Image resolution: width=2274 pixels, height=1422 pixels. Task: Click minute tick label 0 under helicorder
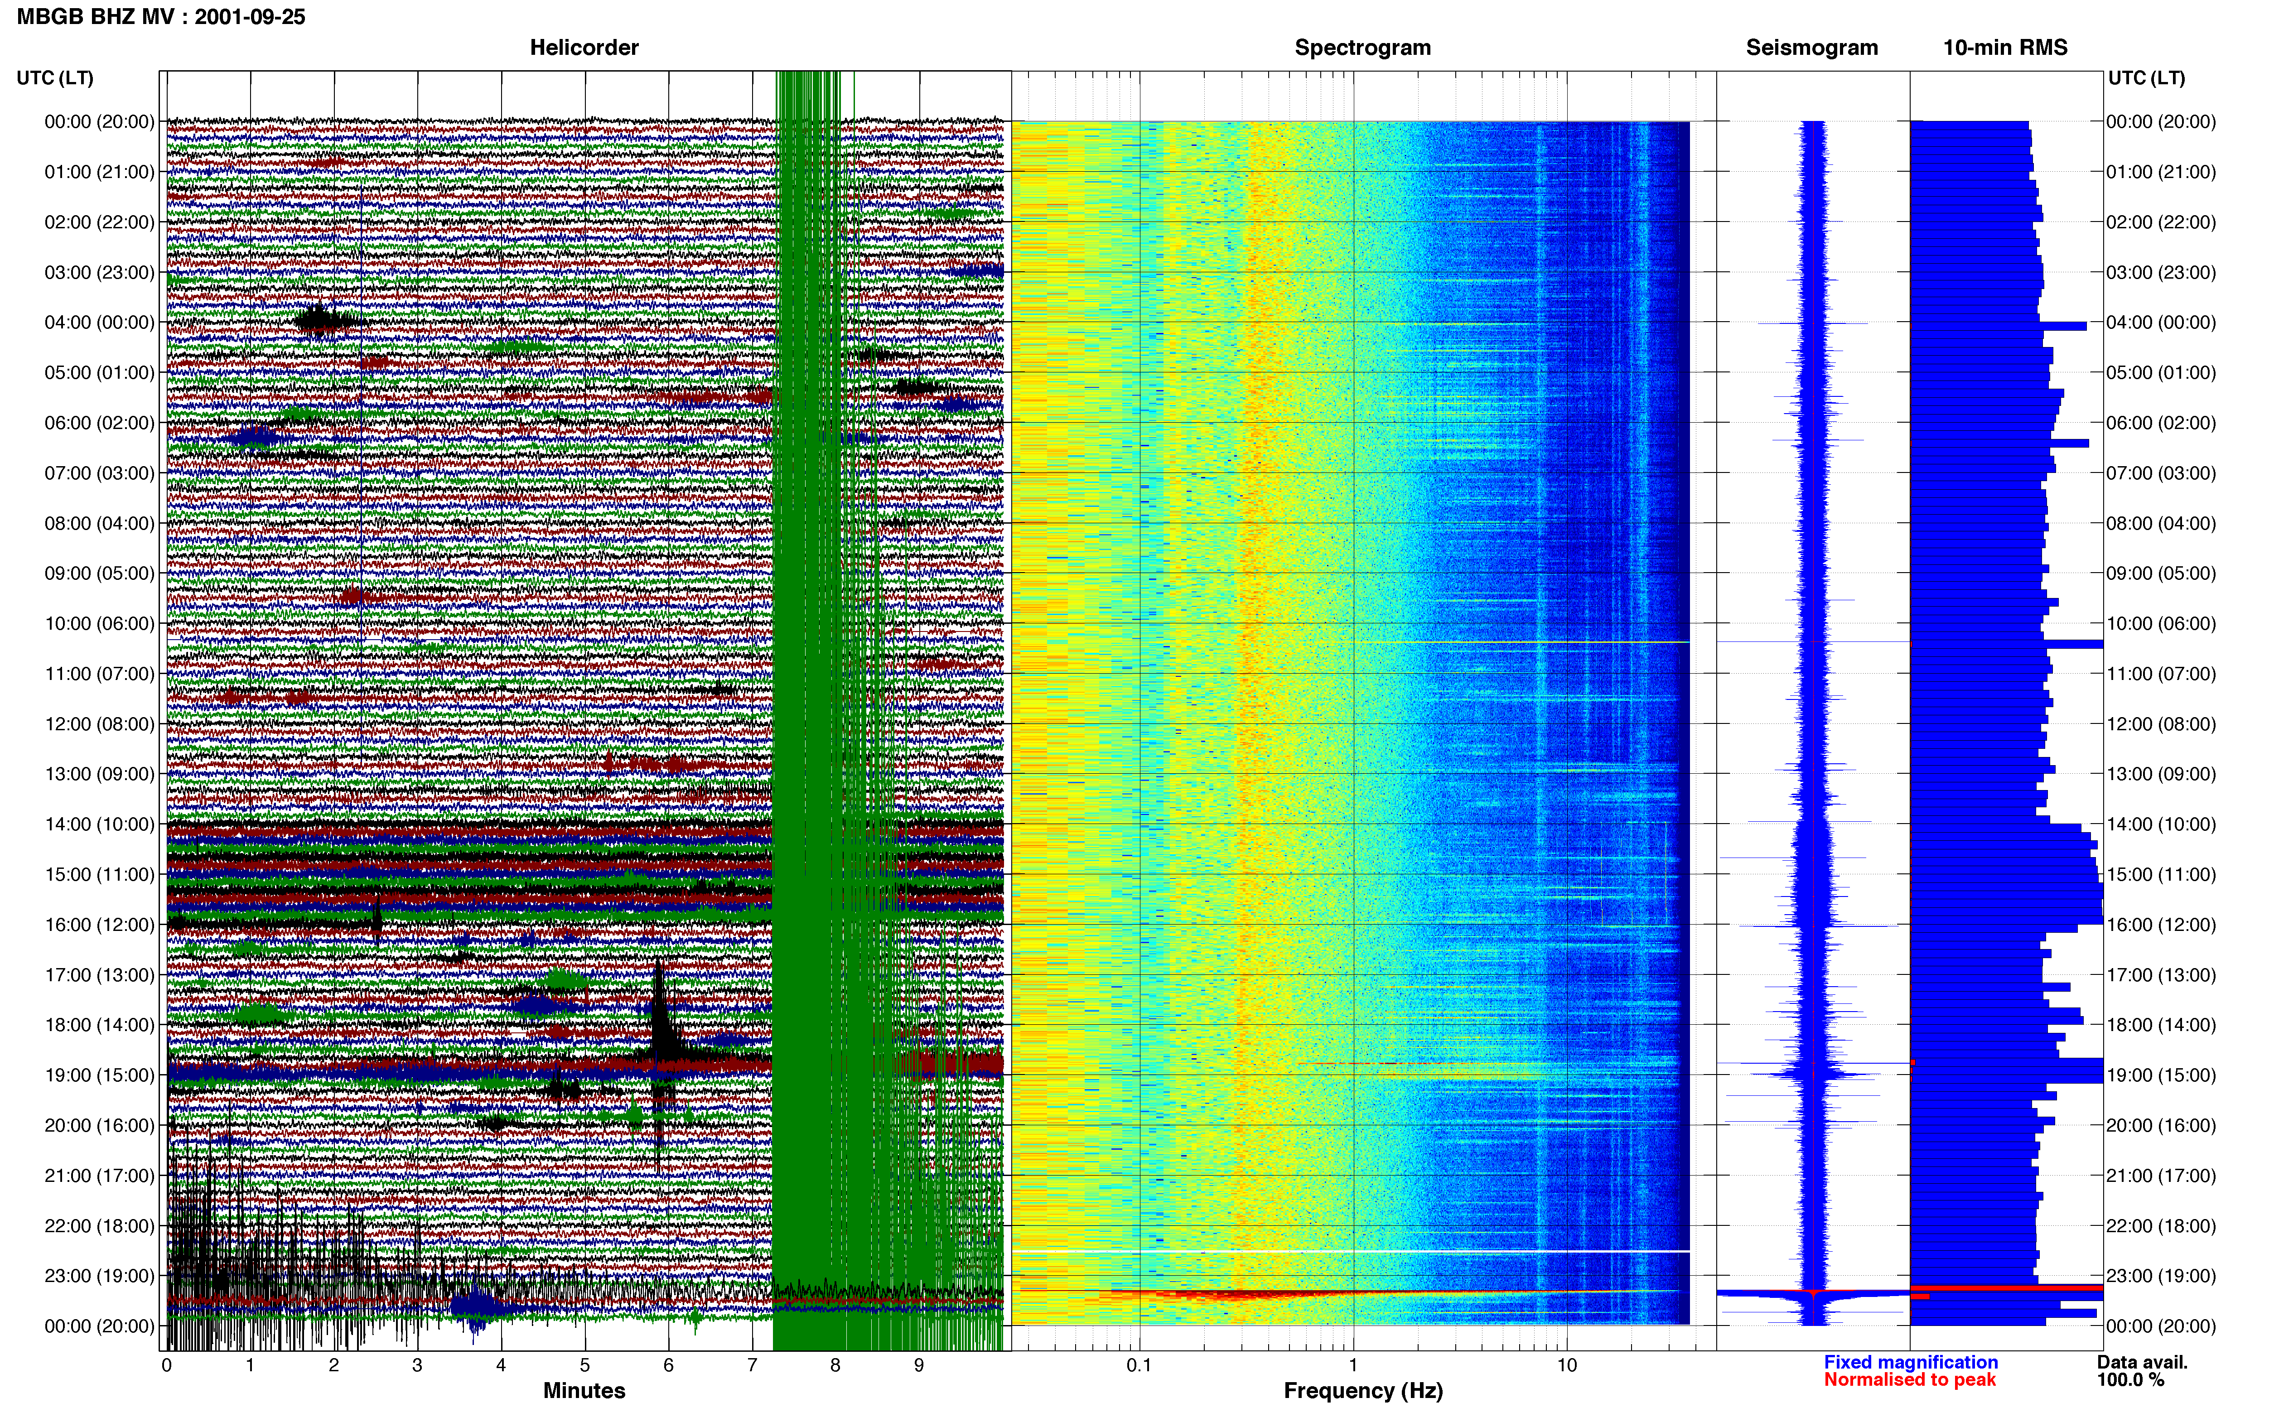[166, 1365]
